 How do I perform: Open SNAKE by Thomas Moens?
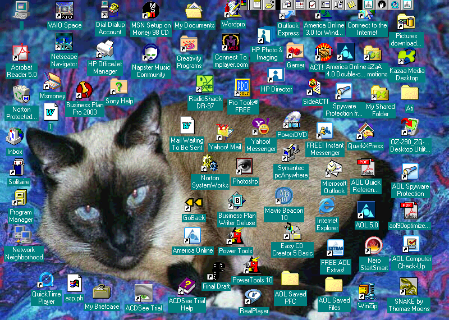point(409,286)
